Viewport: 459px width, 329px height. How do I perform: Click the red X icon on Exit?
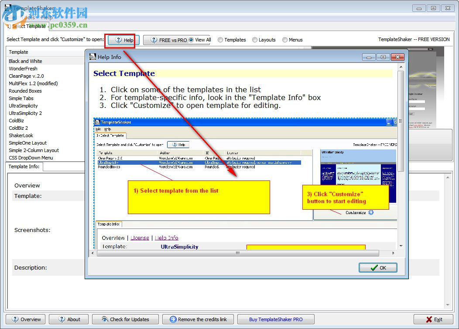coord(429,319)
